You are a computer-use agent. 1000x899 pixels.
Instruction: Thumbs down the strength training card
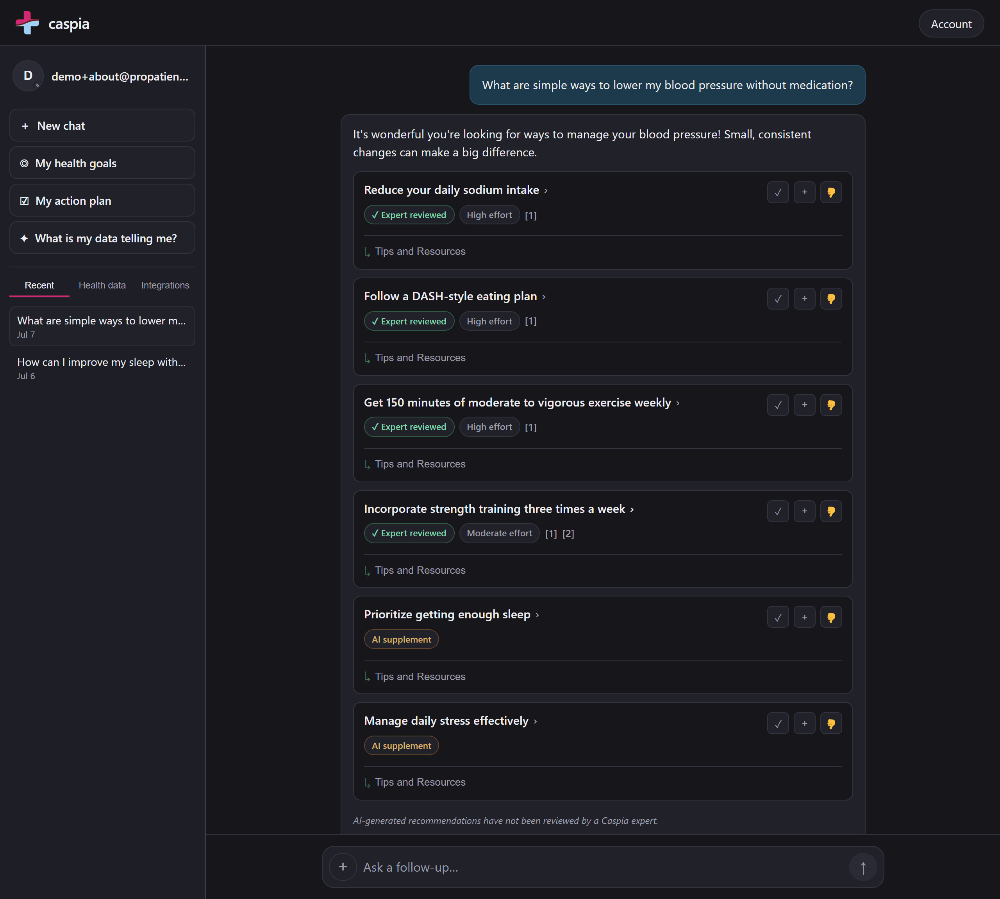pyautogui.click(x=831, y=511)
